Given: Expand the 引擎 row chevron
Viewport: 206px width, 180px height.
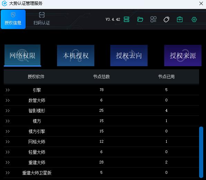Looking at the screenshot, I should (8, 90).
